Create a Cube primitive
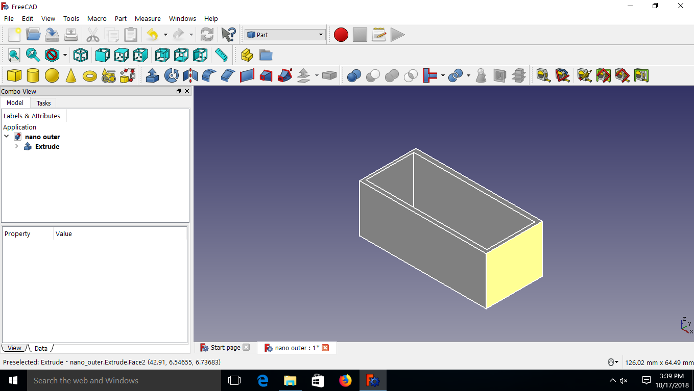The image size is (694, 391). tap(14, 75)
